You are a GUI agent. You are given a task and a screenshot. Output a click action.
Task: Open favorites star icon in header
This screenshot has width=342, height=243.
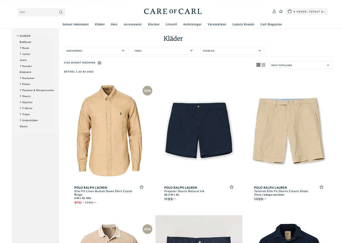tap(281, 11)
